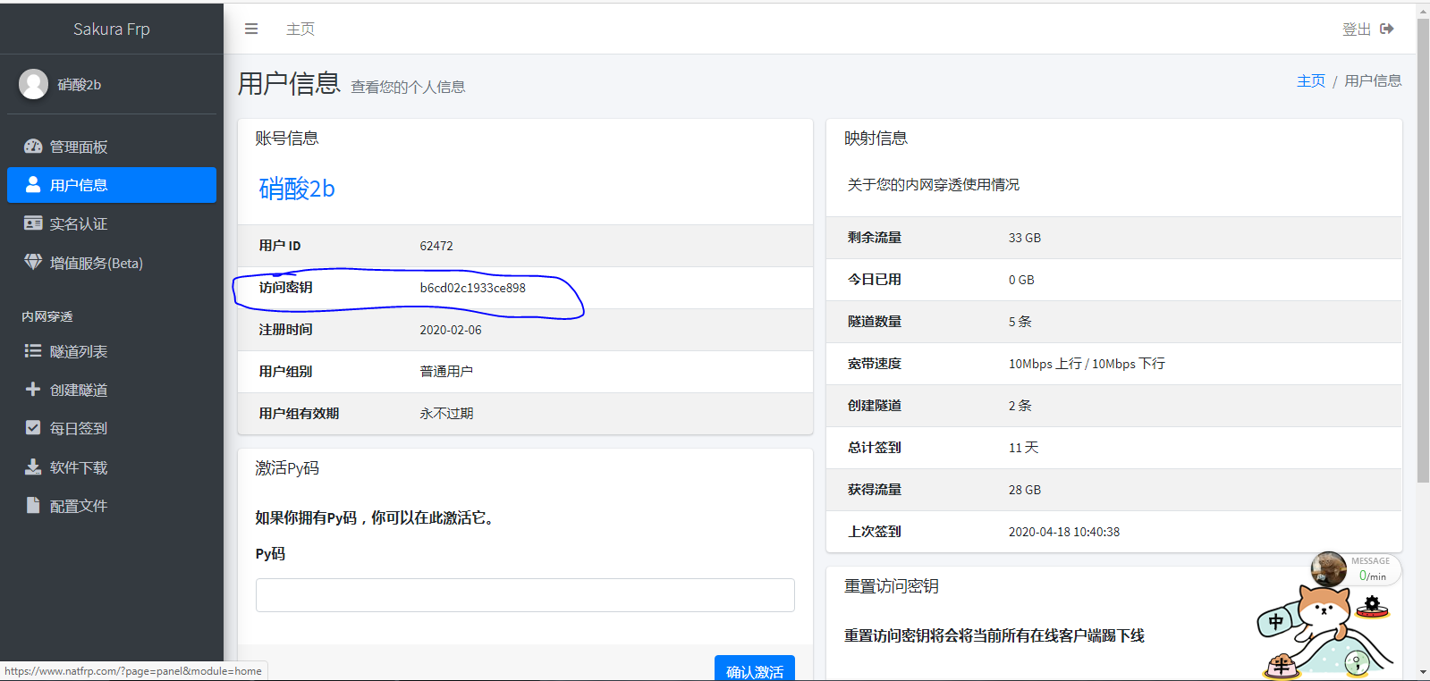Click the 激活Py码 panel heading
Screen dimensions: 1430x681
[287, 468]
